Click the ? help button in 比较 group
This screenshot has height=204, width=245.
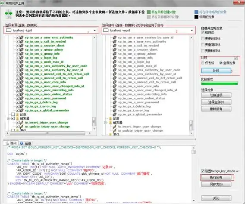236,58
